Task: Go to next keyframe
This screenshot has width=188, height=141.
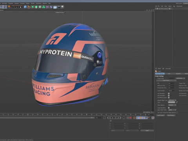Action: point(120,118)
